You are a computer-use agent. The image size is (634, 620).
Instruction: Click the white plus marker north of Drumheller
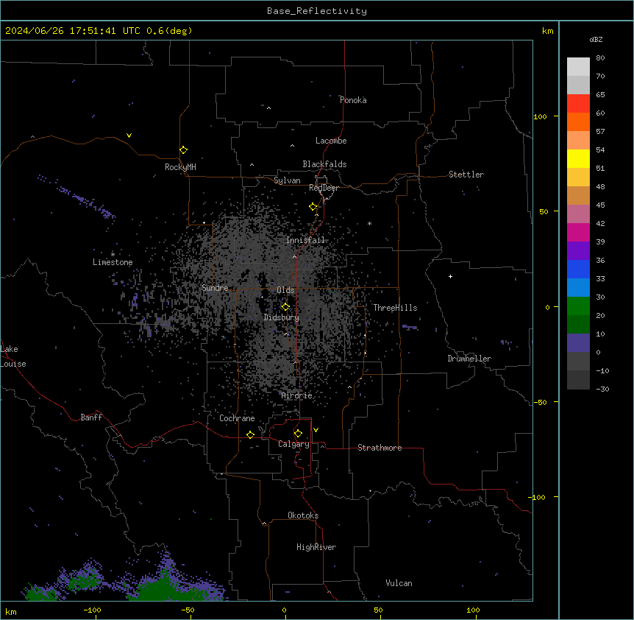pos(450,276)
